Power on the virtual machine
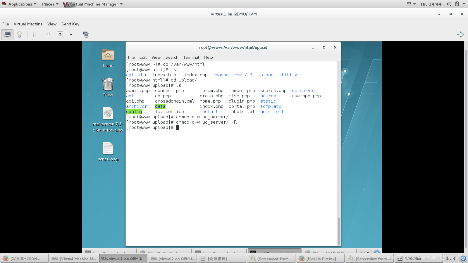Screen dimensions: 468x263 pos(35,34)
